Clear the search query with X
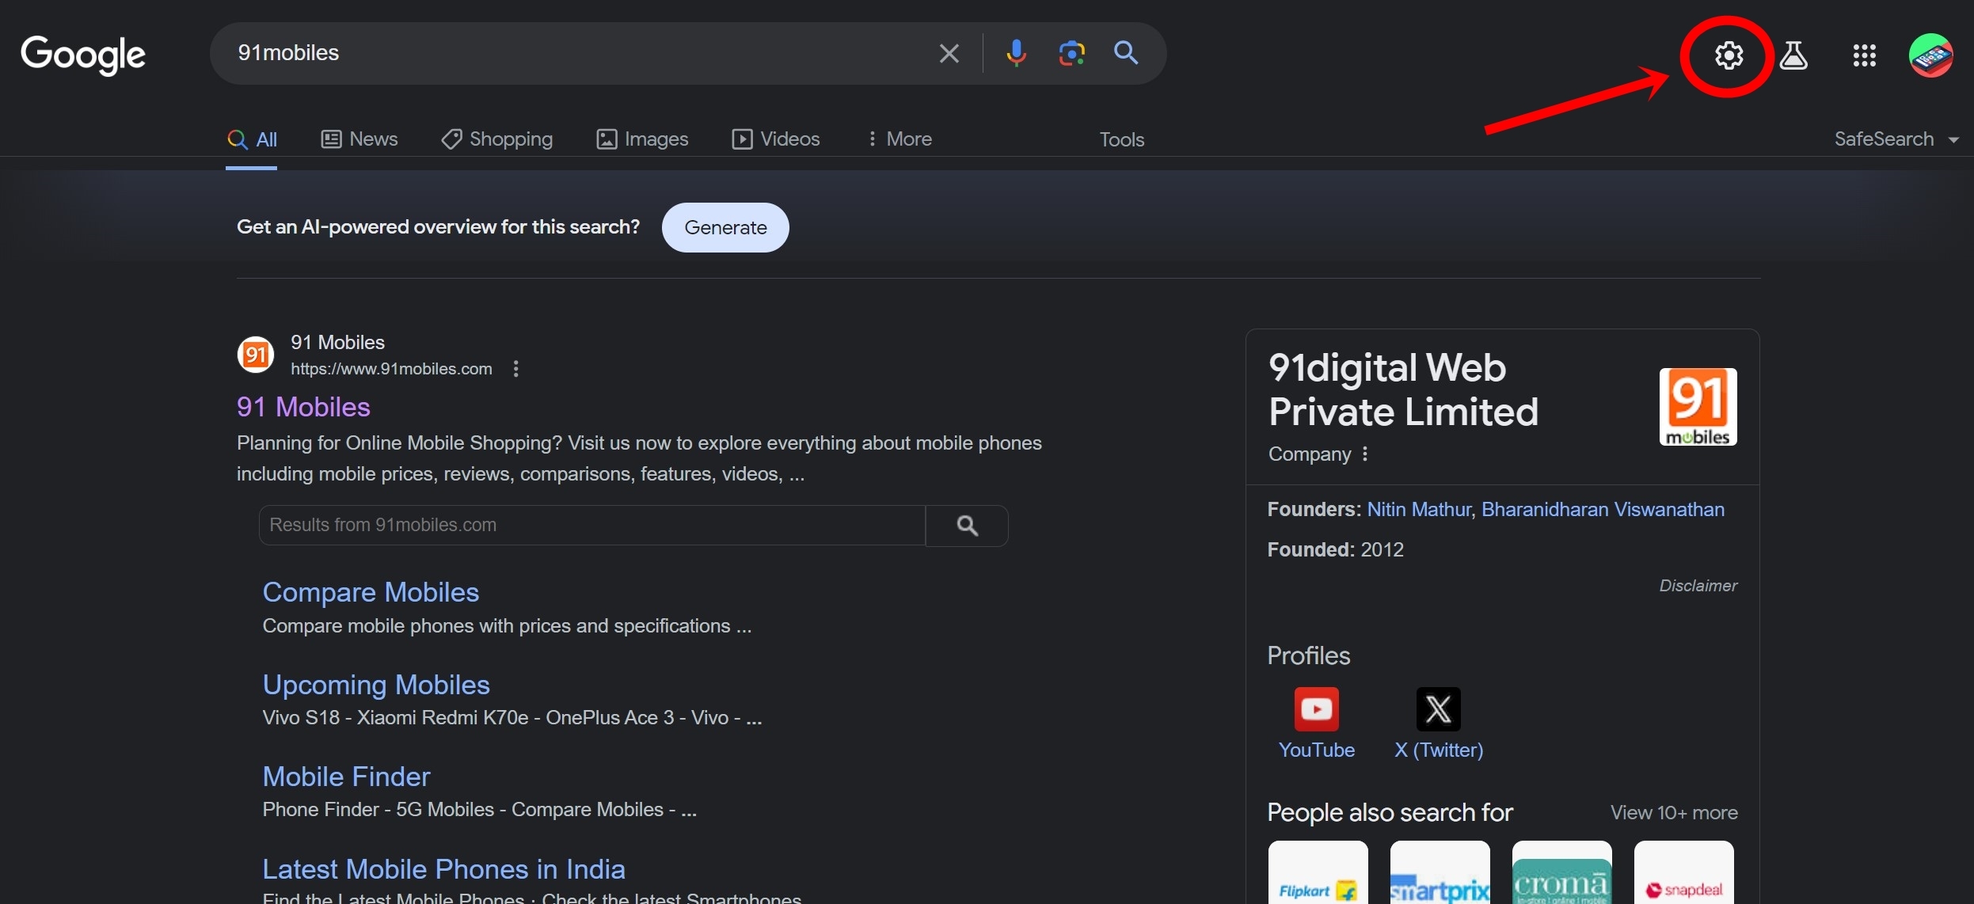 click(949, 53)
